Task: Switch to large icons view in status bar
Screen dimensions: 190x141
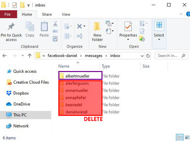Action: click(x=187, y=138)
